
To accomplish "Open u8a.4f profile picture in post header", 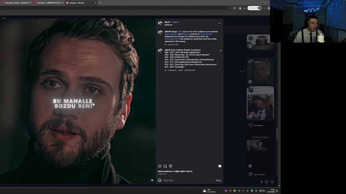I will [x=160, y=23].
